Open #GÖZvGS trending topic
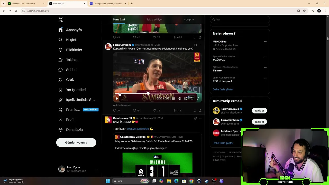The image size is (329, 185). tap(219, 60)
